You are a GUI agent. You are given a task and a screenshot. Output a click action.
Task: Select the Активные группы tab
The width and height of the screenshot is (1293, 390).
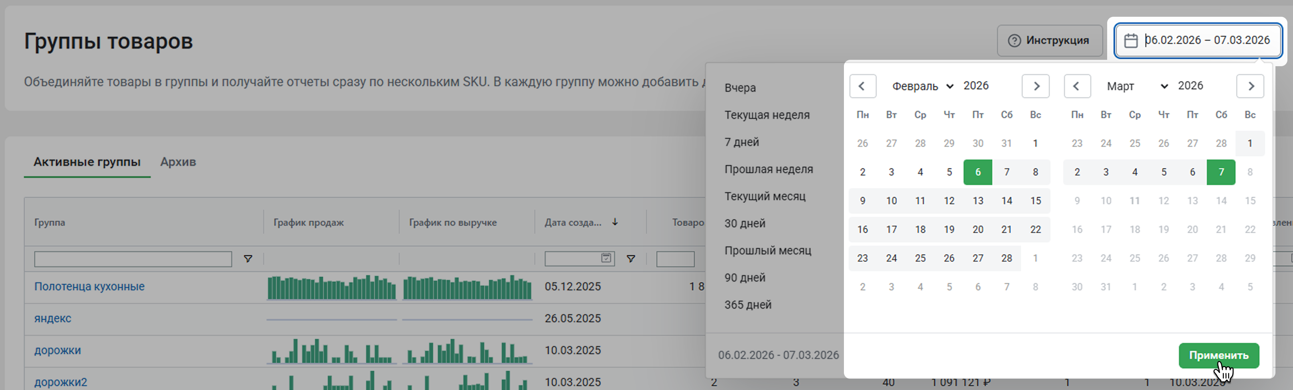click(x=87, y=162)
